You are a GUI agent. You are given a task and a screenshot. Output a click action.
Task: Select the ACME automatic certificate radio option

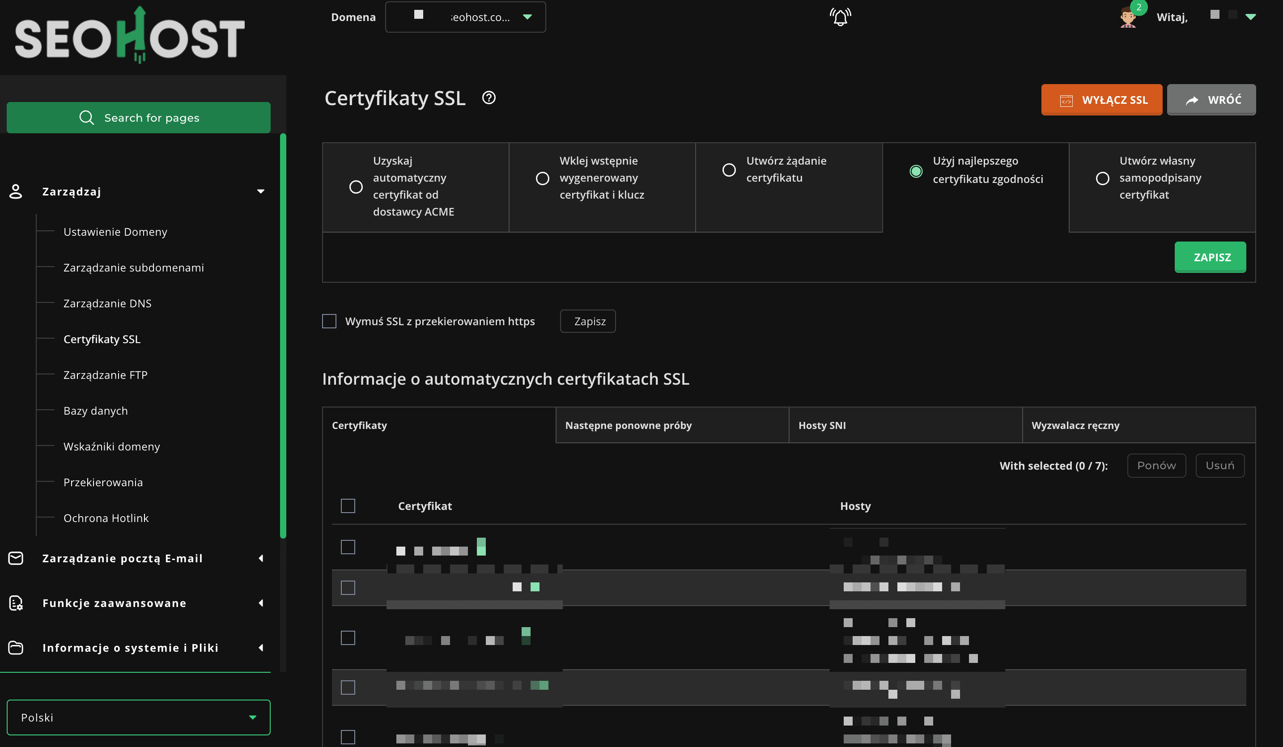tap(356, 187)
